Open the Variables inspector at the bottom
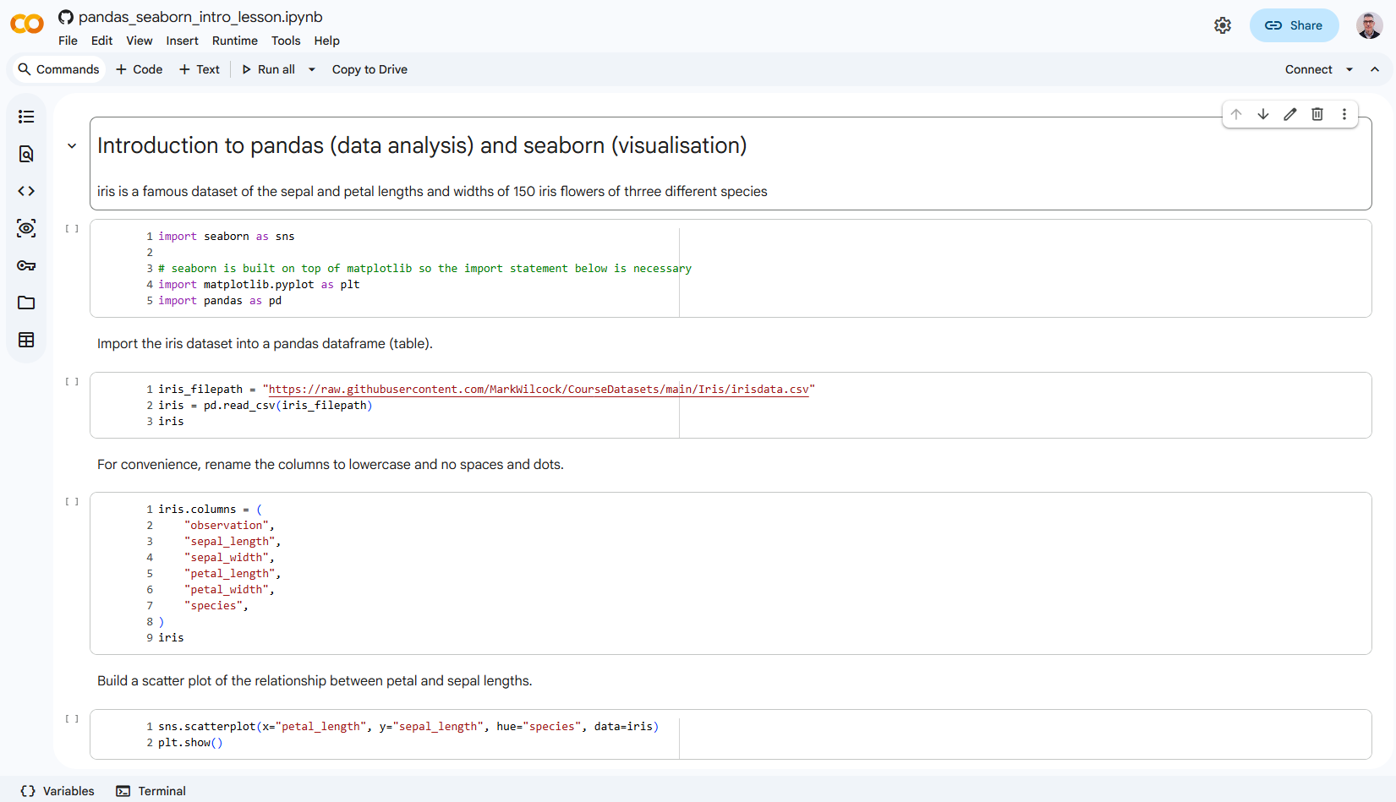Image resolution: width=1396 pixels, height=802 pixels. click(x=56, y=790)
